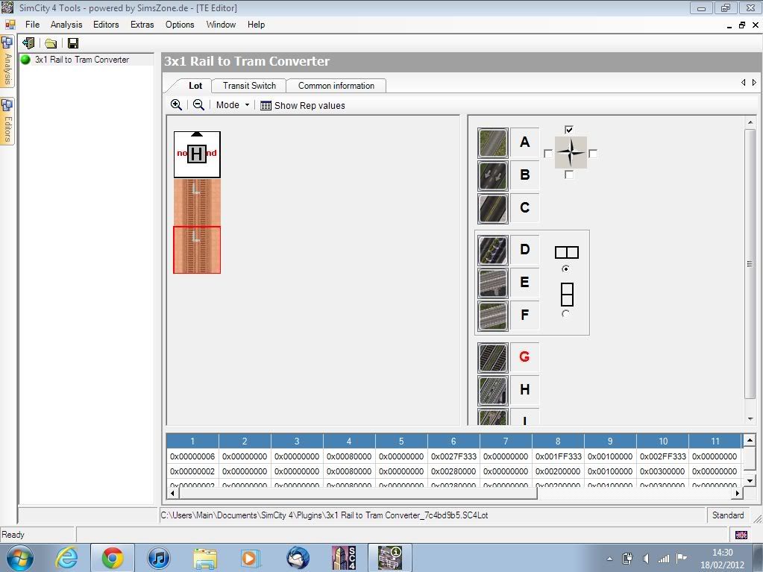Screen dimensions: 763x572
Task: Select the network tile thumbnail beside letter F
Action: click(x=493, y=316)
